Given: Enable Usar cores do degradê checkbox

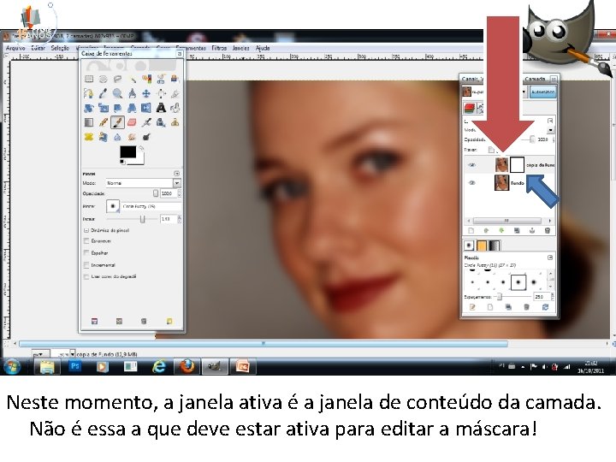Looking at the screenshot, I should [x=86, y=276].
